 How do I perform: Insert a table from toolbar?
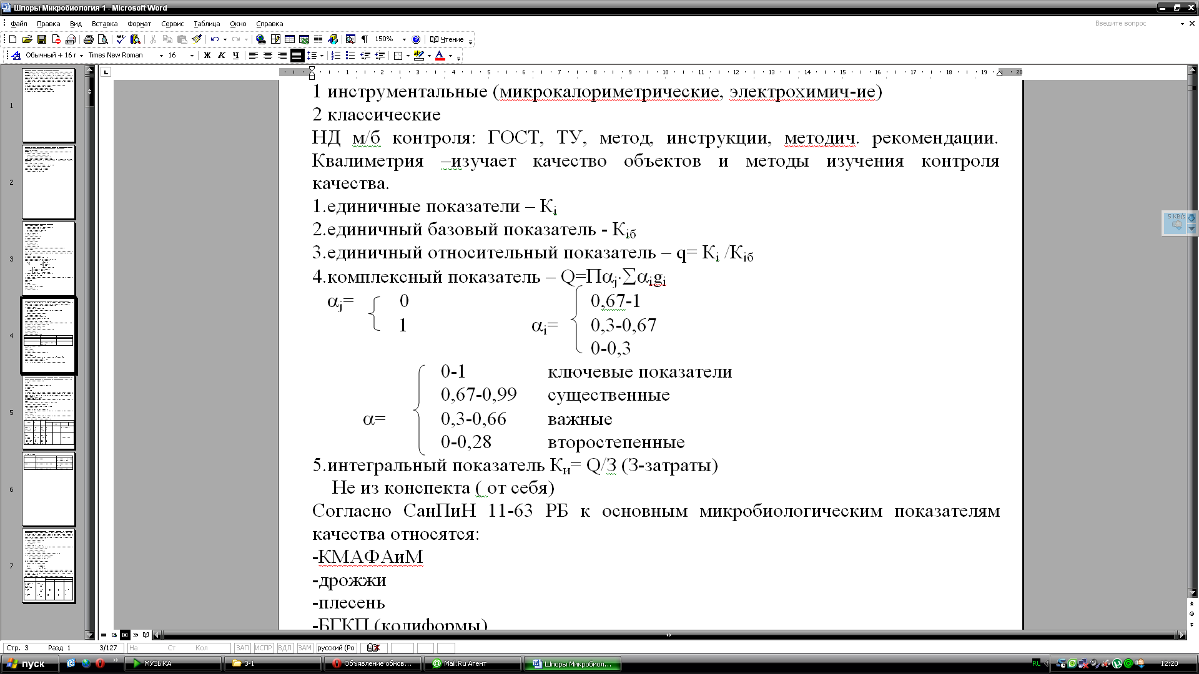290,39
